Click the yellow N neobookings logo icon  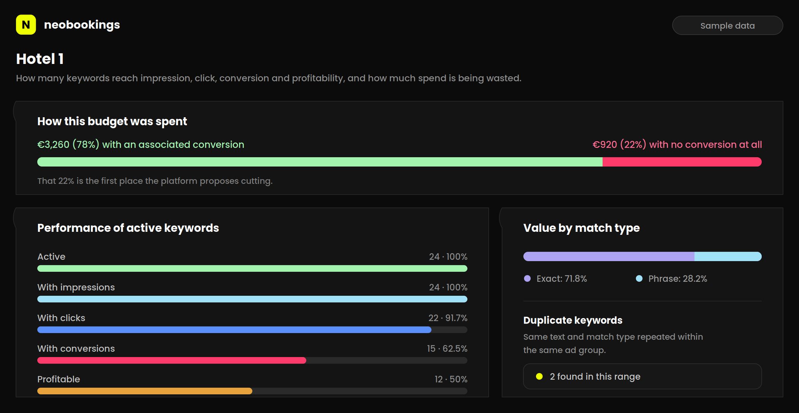click(x=26, y=25)
